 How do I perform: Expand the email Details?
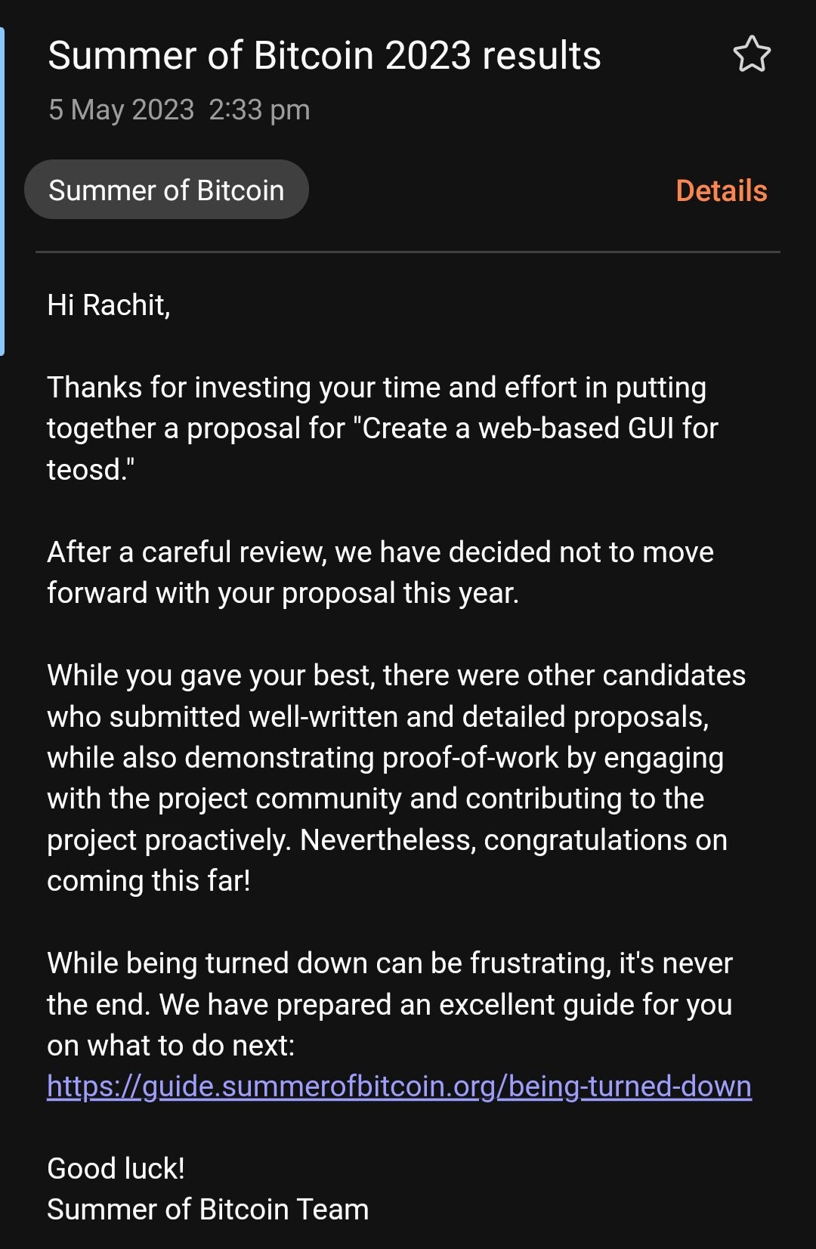[x=721, y=191]
